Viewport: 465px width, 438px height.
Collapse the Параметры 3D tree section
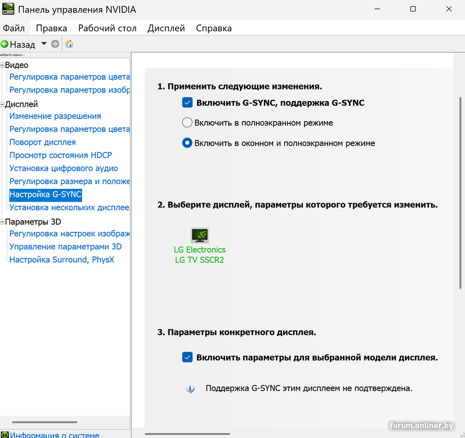(2, 222)
